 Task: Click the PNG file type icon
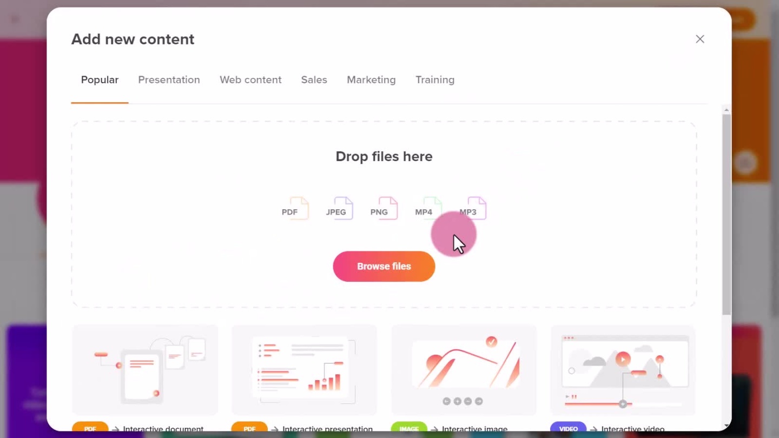(384, 209)
